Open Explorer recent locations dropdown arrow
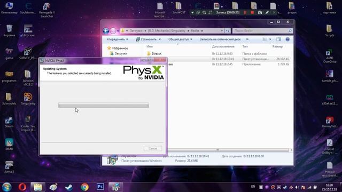This screenshot has width=342, height=192. (118, 31)
